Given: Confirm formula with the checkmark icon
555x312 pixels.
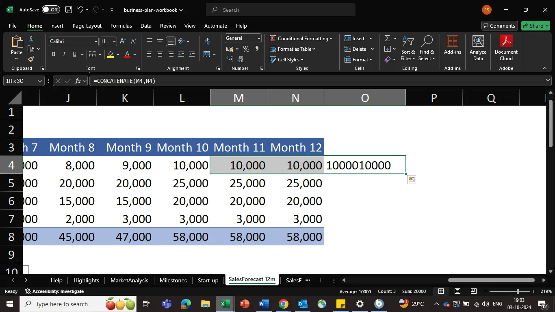Looking at the screenshot, I should coord(68,81).
